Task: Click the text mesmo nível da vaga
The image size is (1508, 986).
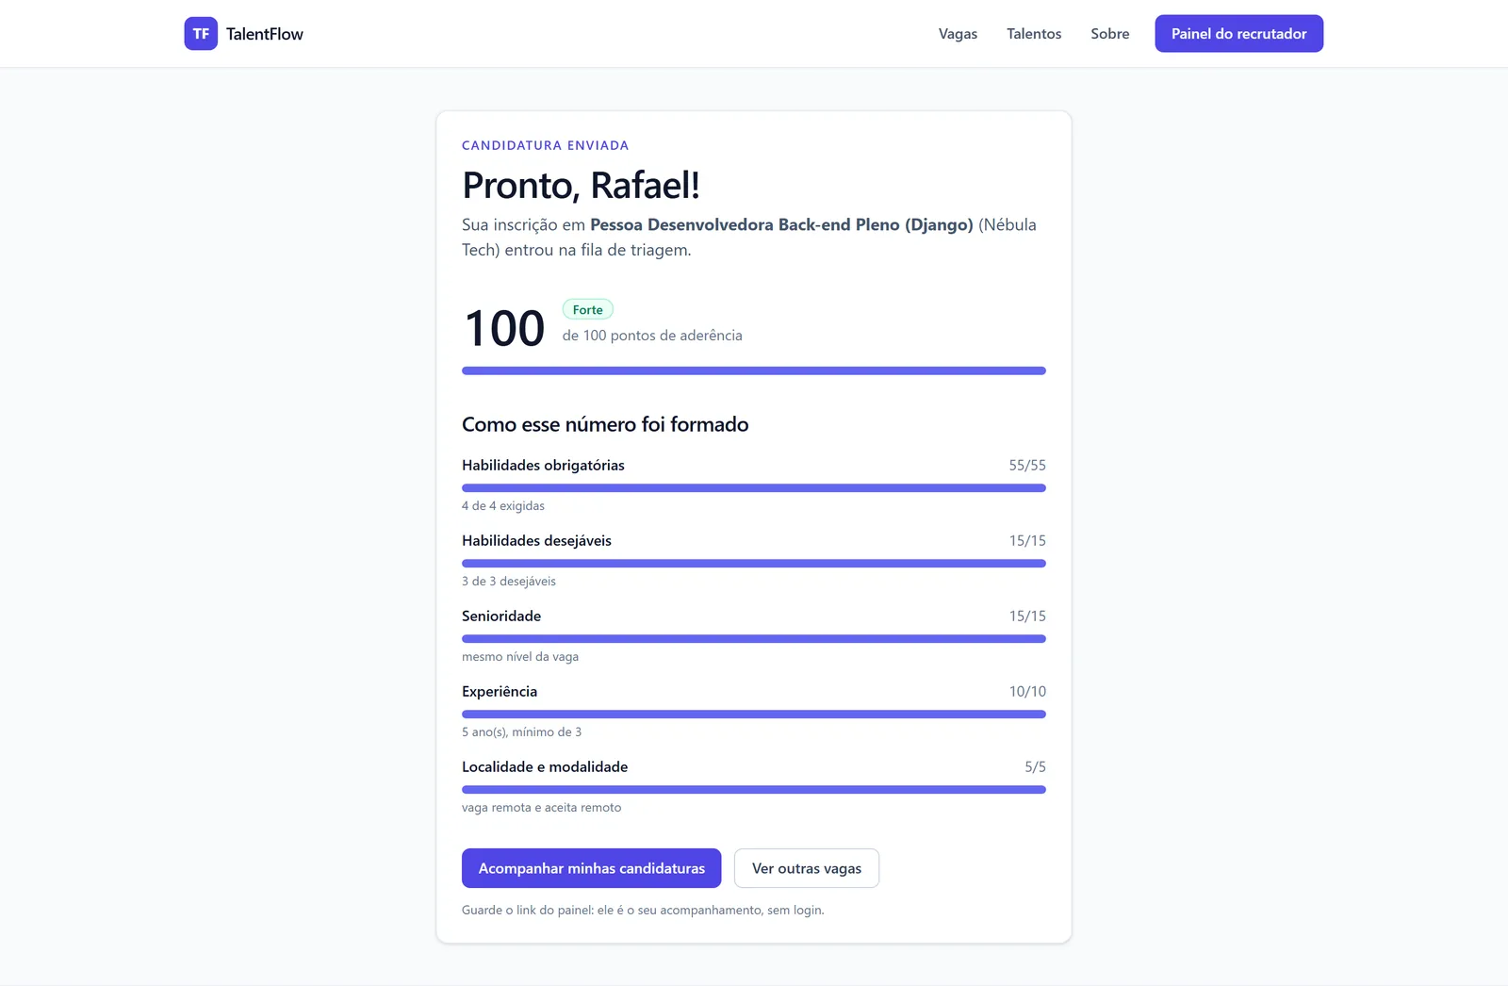Action: click(520, 657)
